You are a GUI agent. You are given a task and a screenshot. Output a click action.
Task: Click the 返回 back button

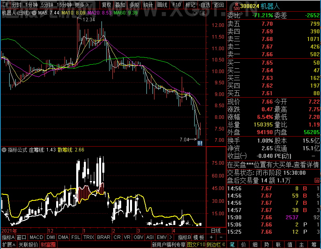(x=219, y=4)
